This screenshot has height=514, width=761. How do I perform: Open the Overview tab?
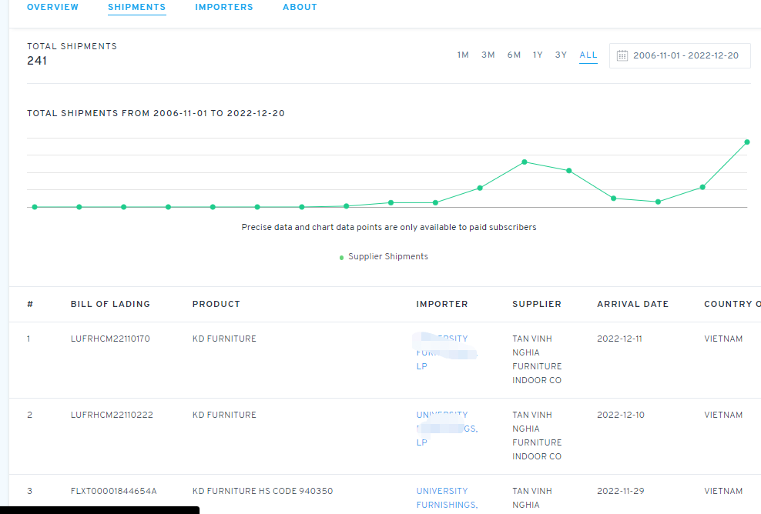52,7
